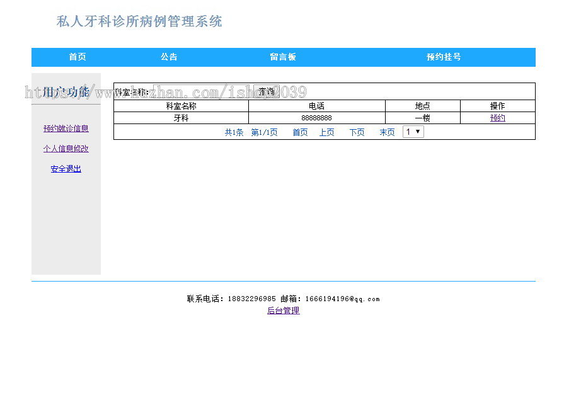The image size is (564, 395).
Task: Click 末页 to jump to last page
Action: click(x=386, y=132)
